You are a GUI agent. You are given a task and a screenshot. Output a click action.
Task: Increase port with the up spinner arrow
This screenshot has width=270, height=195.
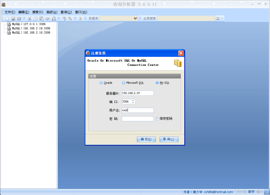[x=133, y=100]
